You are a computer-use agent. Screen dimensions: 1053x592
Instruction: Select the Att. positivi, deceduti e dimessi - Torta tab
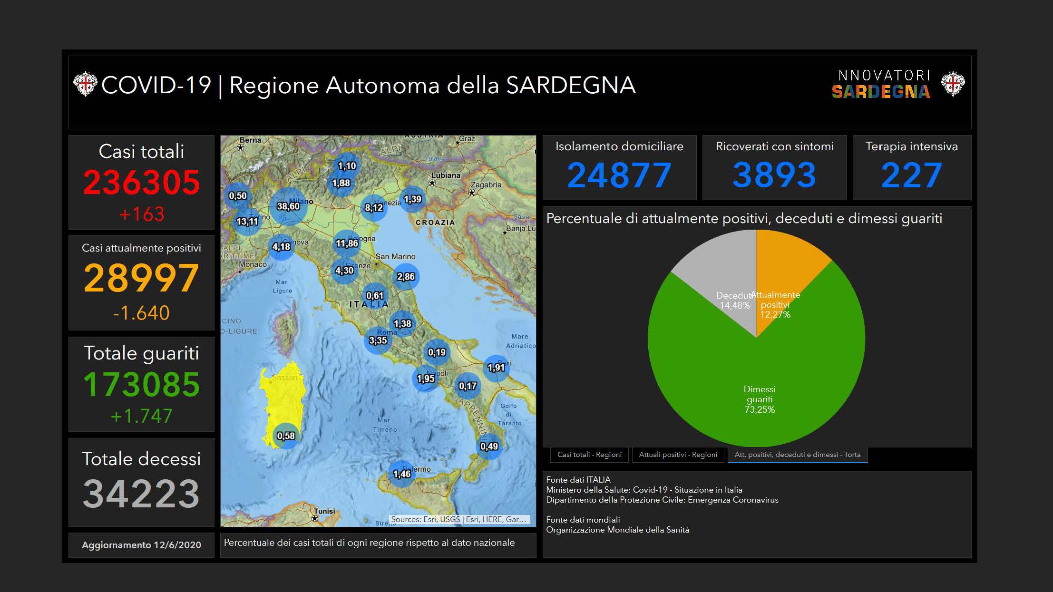797,455
